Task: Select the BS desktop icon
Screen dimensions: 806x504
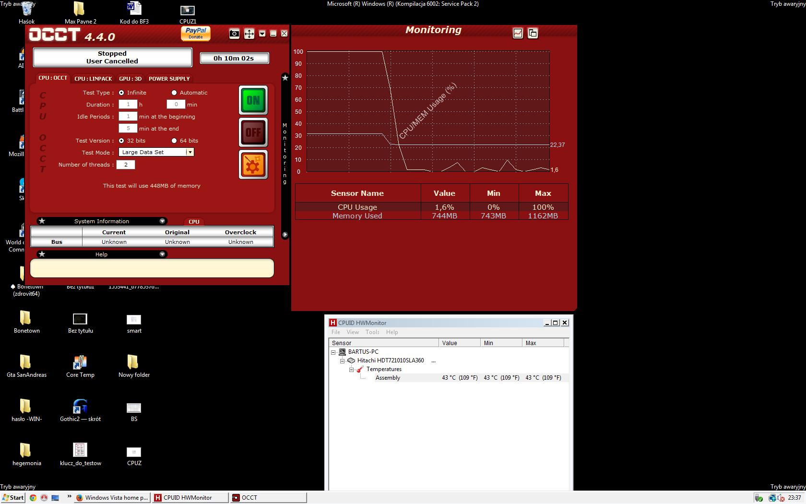Action: 134,412
